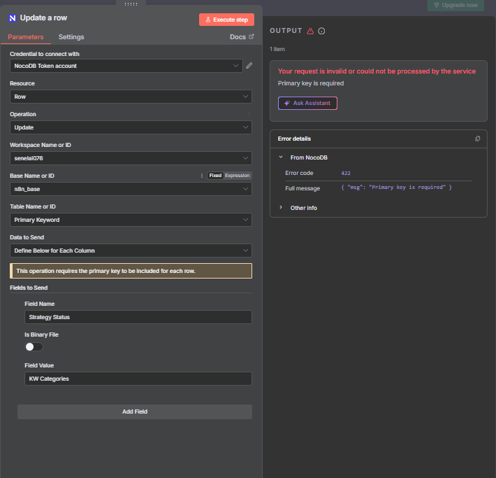496x478 pixels.
Task: Click the output info circle icon
Action: coord(321,31)
